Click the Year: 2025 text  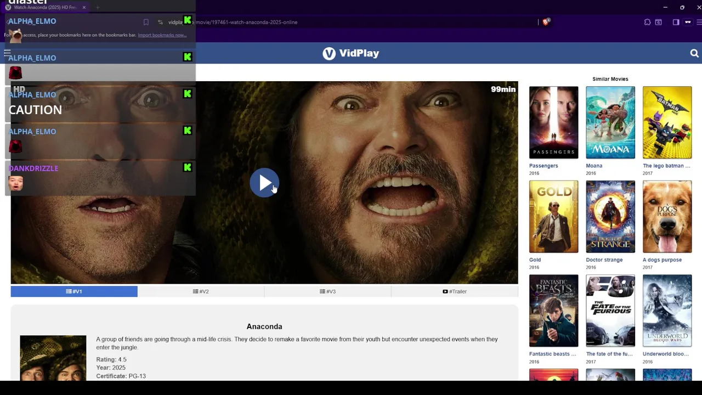(111, 368)
